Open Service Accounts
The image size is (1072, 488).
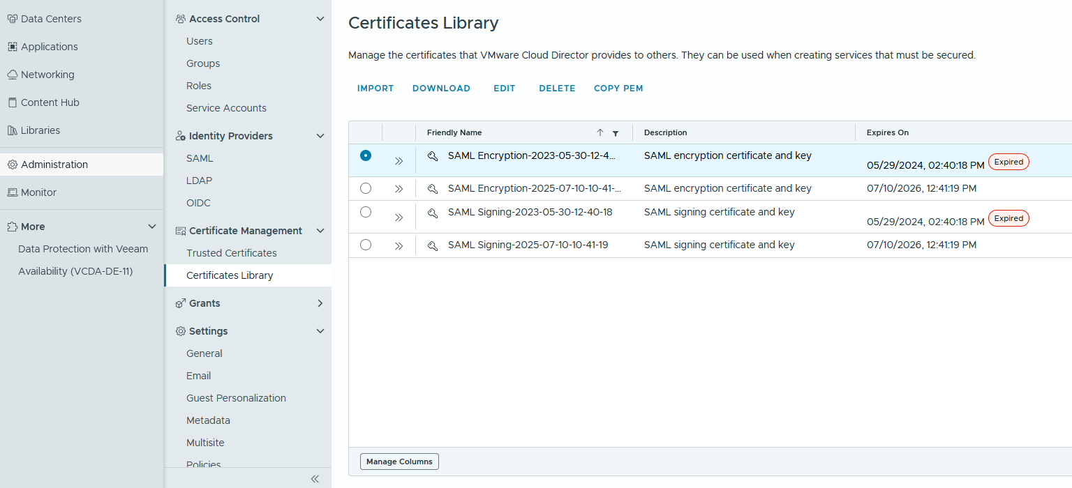tap(226, 108)
